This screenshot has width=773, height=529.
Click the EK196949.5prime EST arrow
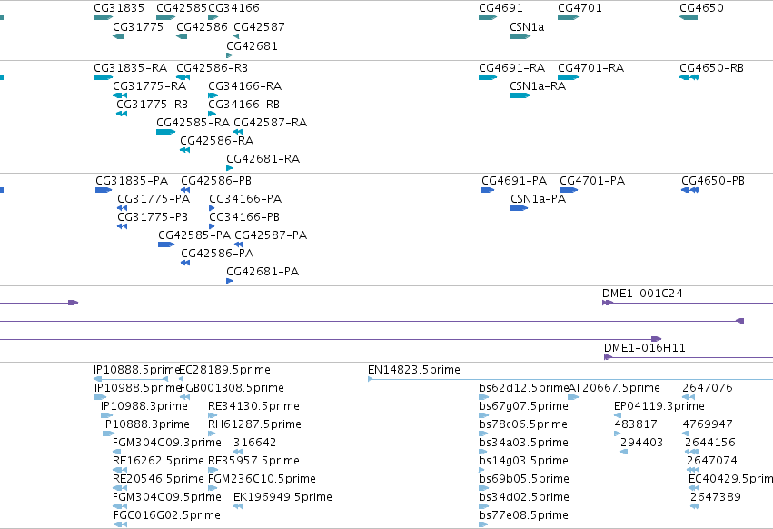click(x=238, y=506)
